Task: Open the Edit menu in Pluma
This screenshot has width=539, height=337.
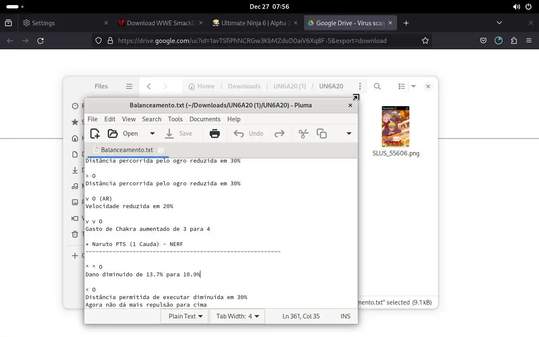Action: point(110,119)
